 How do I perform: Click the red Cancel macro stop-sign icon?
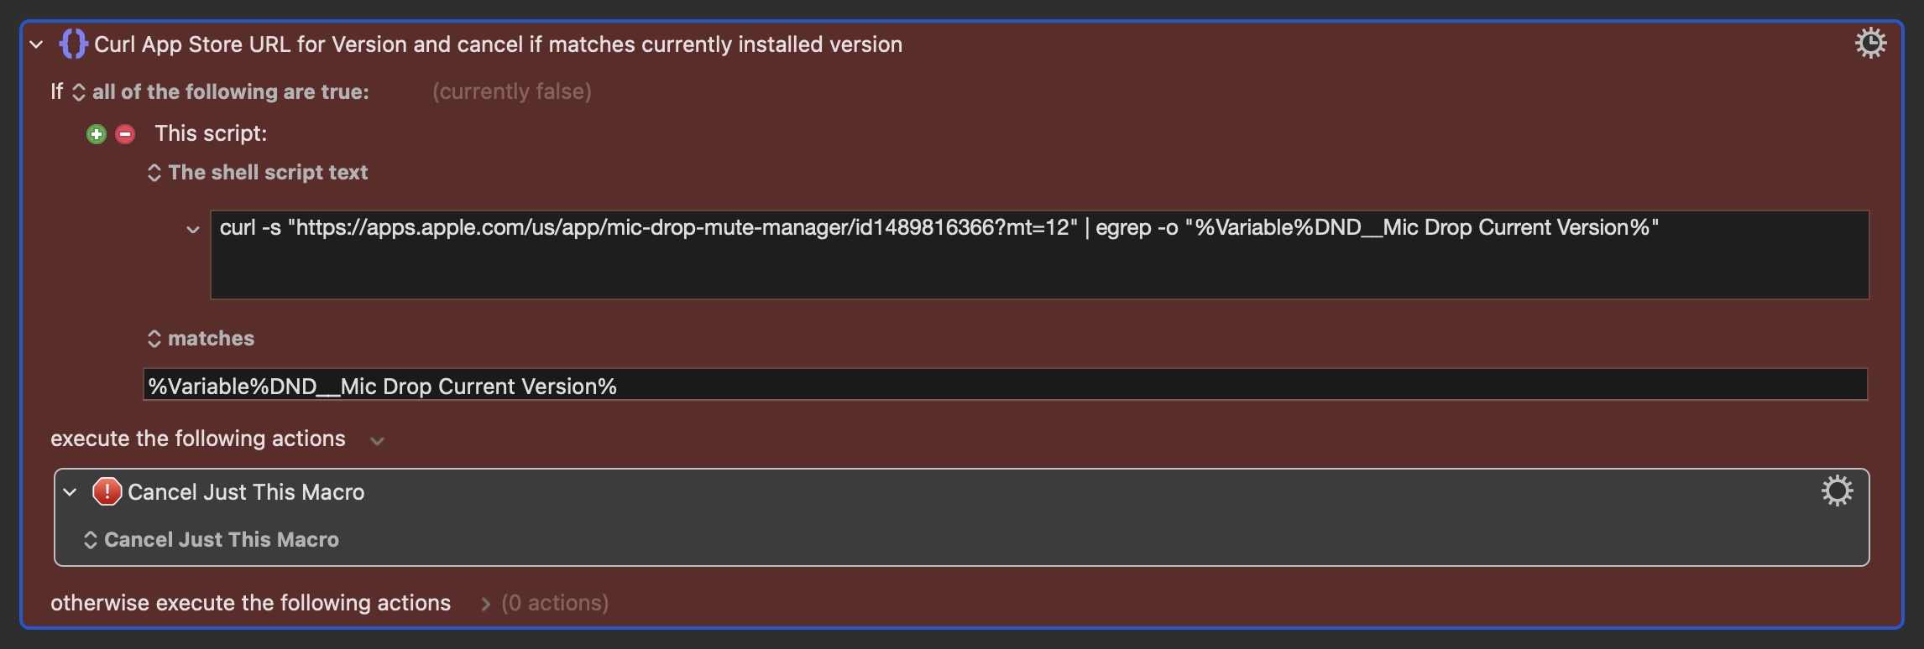coord(107,491)
